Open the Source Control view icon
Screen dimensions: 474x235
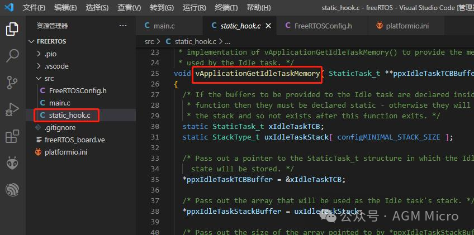tap(12, 83)
